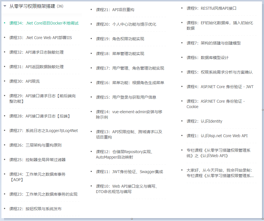The width and height of the screenshot is (264, 221).
Task: Open 课程30: API限流
Action: 25,81
